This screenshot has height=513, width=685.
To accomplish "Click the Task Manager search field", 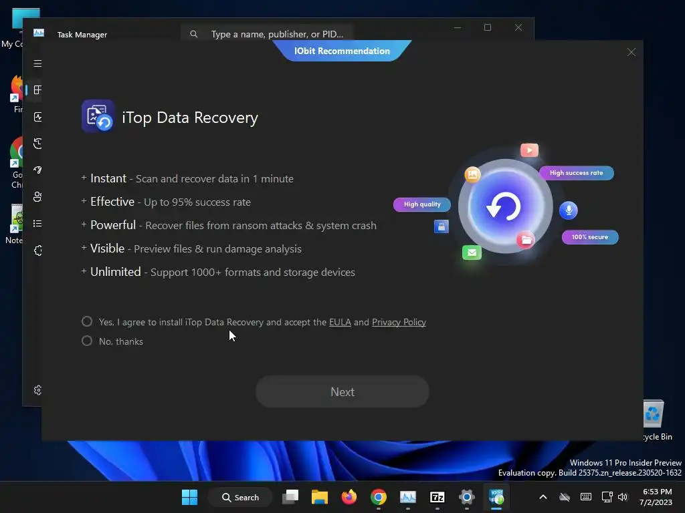I will click(x=266, y=34).
